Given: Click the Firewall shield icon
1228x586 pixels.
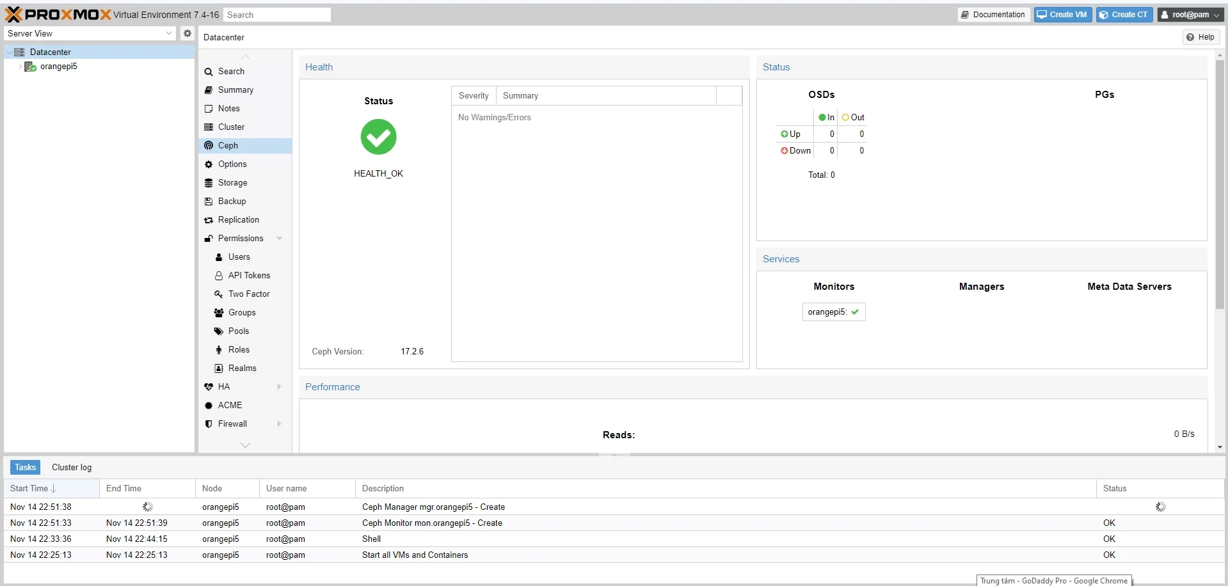Looking at the screenshot, I should pyautogui.click(x=209, y=424).
